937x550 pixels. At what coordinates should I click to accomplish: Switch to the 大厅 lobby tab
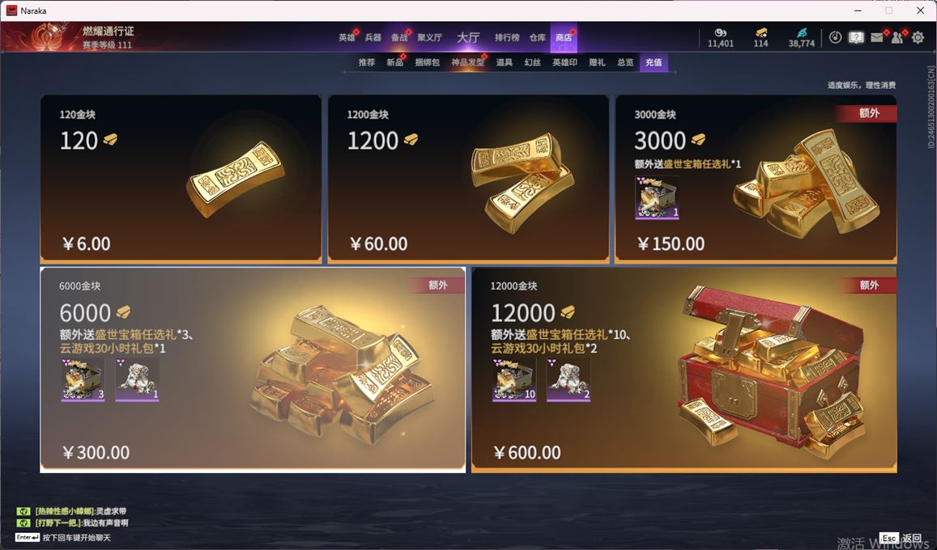(x=468, y=37)
